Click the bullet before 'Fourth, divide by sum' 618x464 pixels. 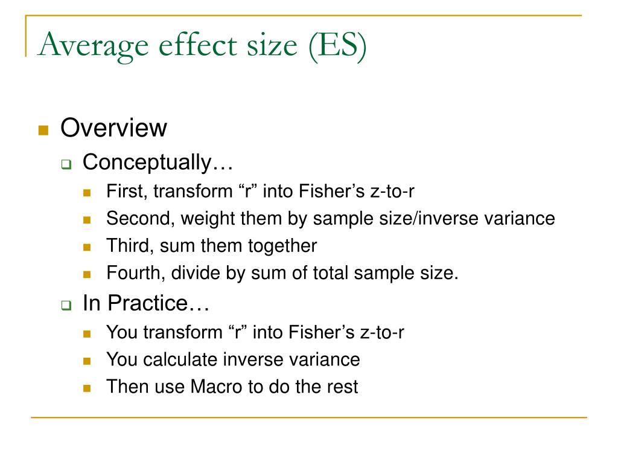pyautogui.click(x=87, y=274)
